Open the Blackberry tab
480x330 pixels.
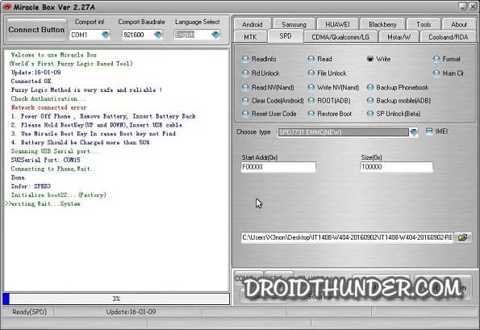(382, 24)
